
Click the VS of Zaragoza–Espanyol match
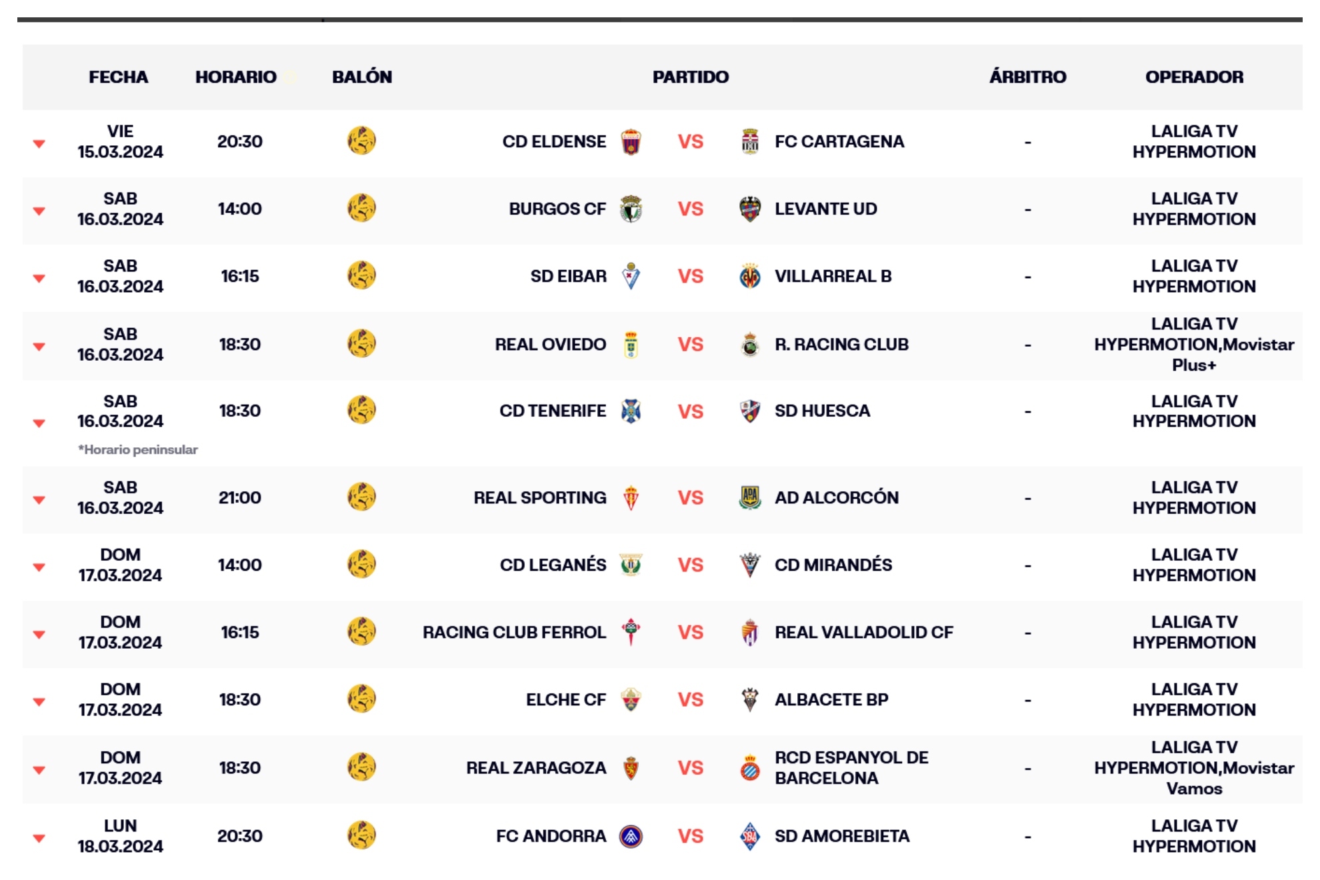pos(690,768)
